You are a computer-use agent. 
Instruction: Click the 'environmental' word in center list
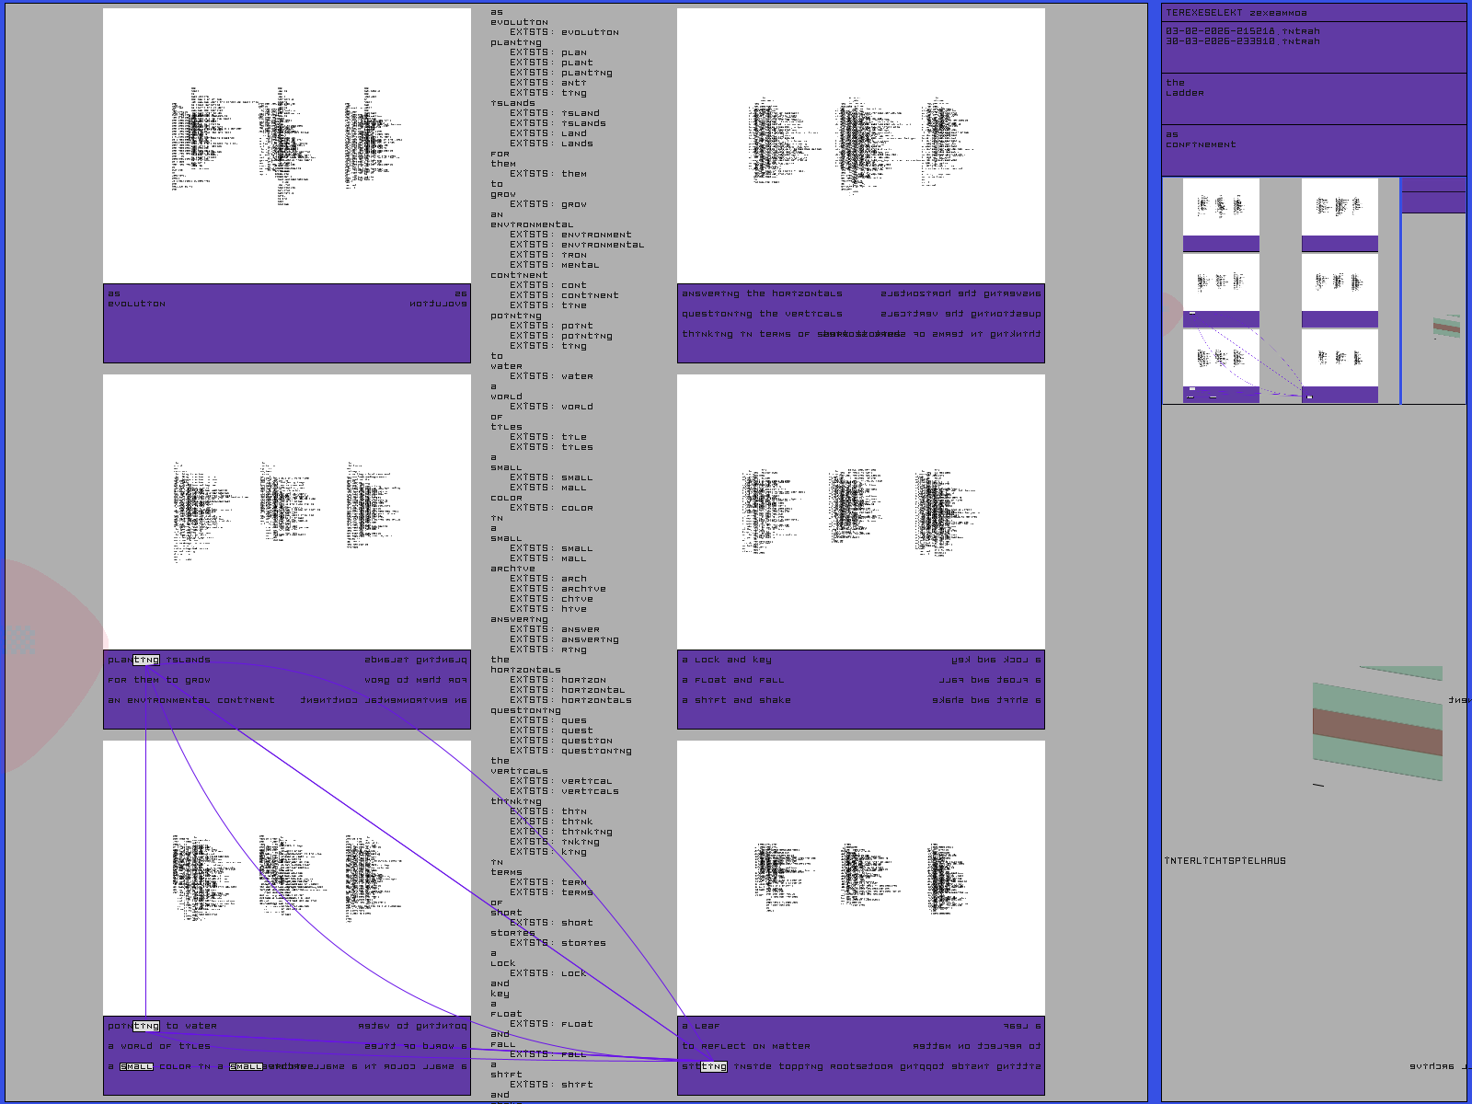point(532,224)
